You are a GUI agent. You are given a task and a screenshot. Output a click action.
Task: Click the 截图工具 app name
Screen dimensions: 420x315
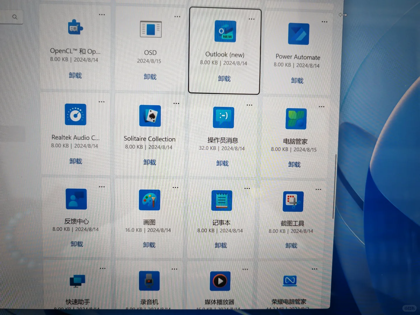(292, 223)
